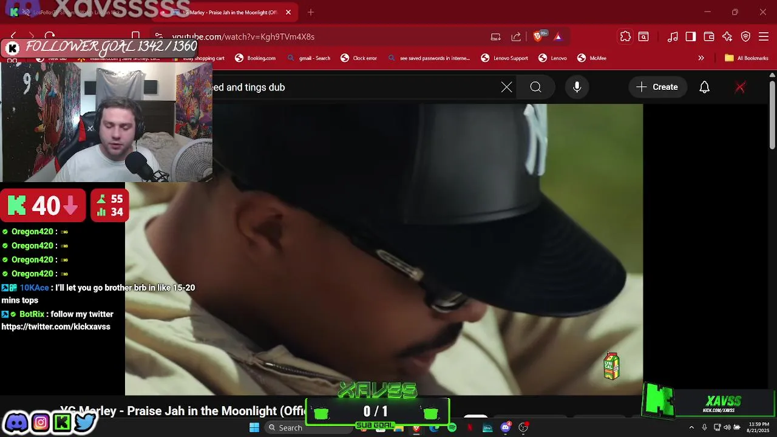Open the Lenovo bookmark
Screen dimensions: 777x437
tap(552, 58)
